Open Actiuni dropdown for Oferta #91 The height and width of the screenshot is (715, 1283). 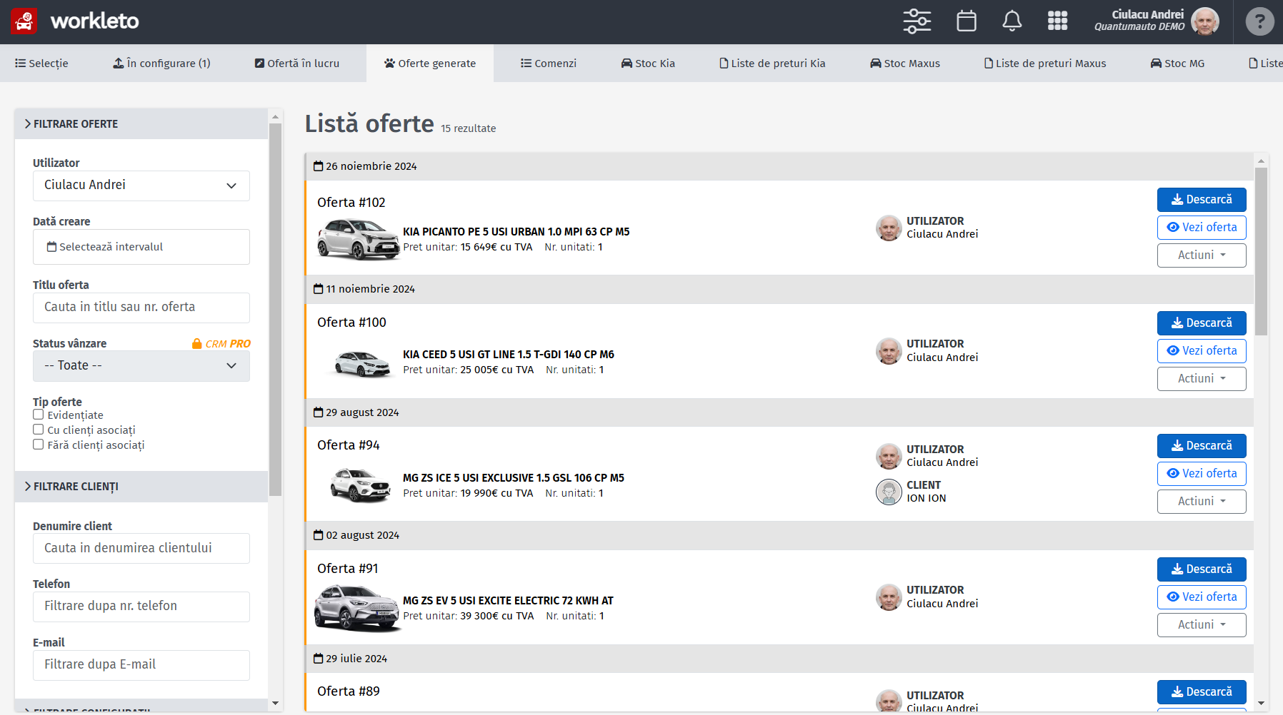1202,625
